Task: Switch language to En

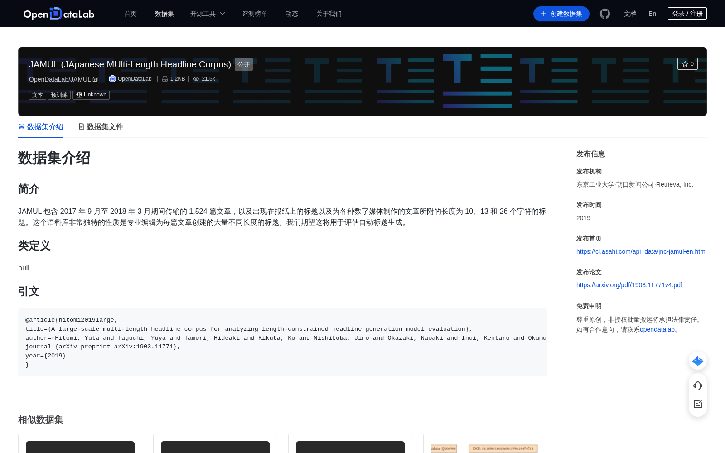Action: pyautogui.click(x=652, y=14)
